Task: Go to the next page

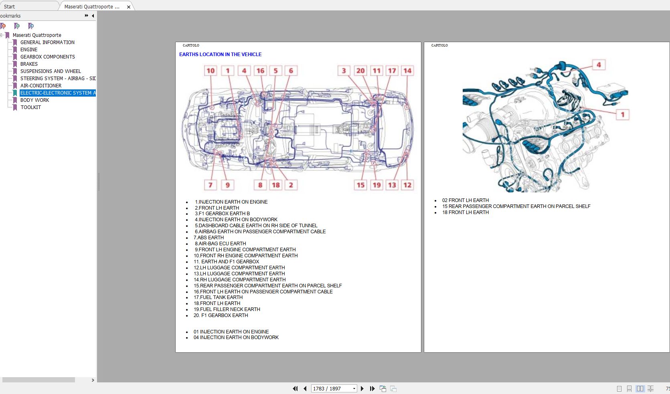Action: (x=362, y=388)
